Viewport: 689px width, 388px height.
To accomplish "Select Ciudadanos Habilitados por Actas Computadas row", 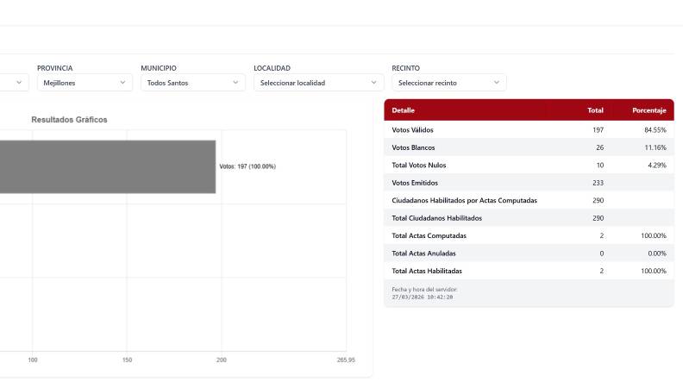I will [528, 200].
